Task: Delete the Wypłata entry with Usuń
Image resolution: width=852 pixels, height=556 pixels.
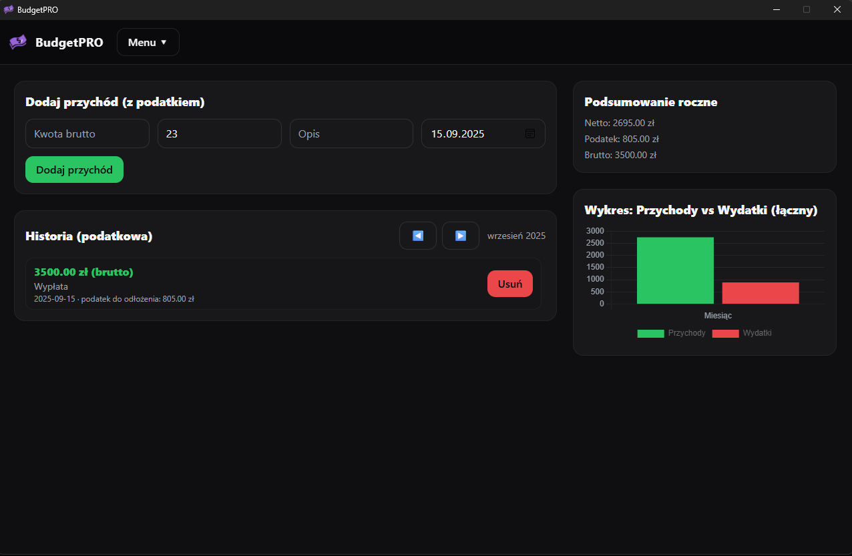Action: coord(510,284)
